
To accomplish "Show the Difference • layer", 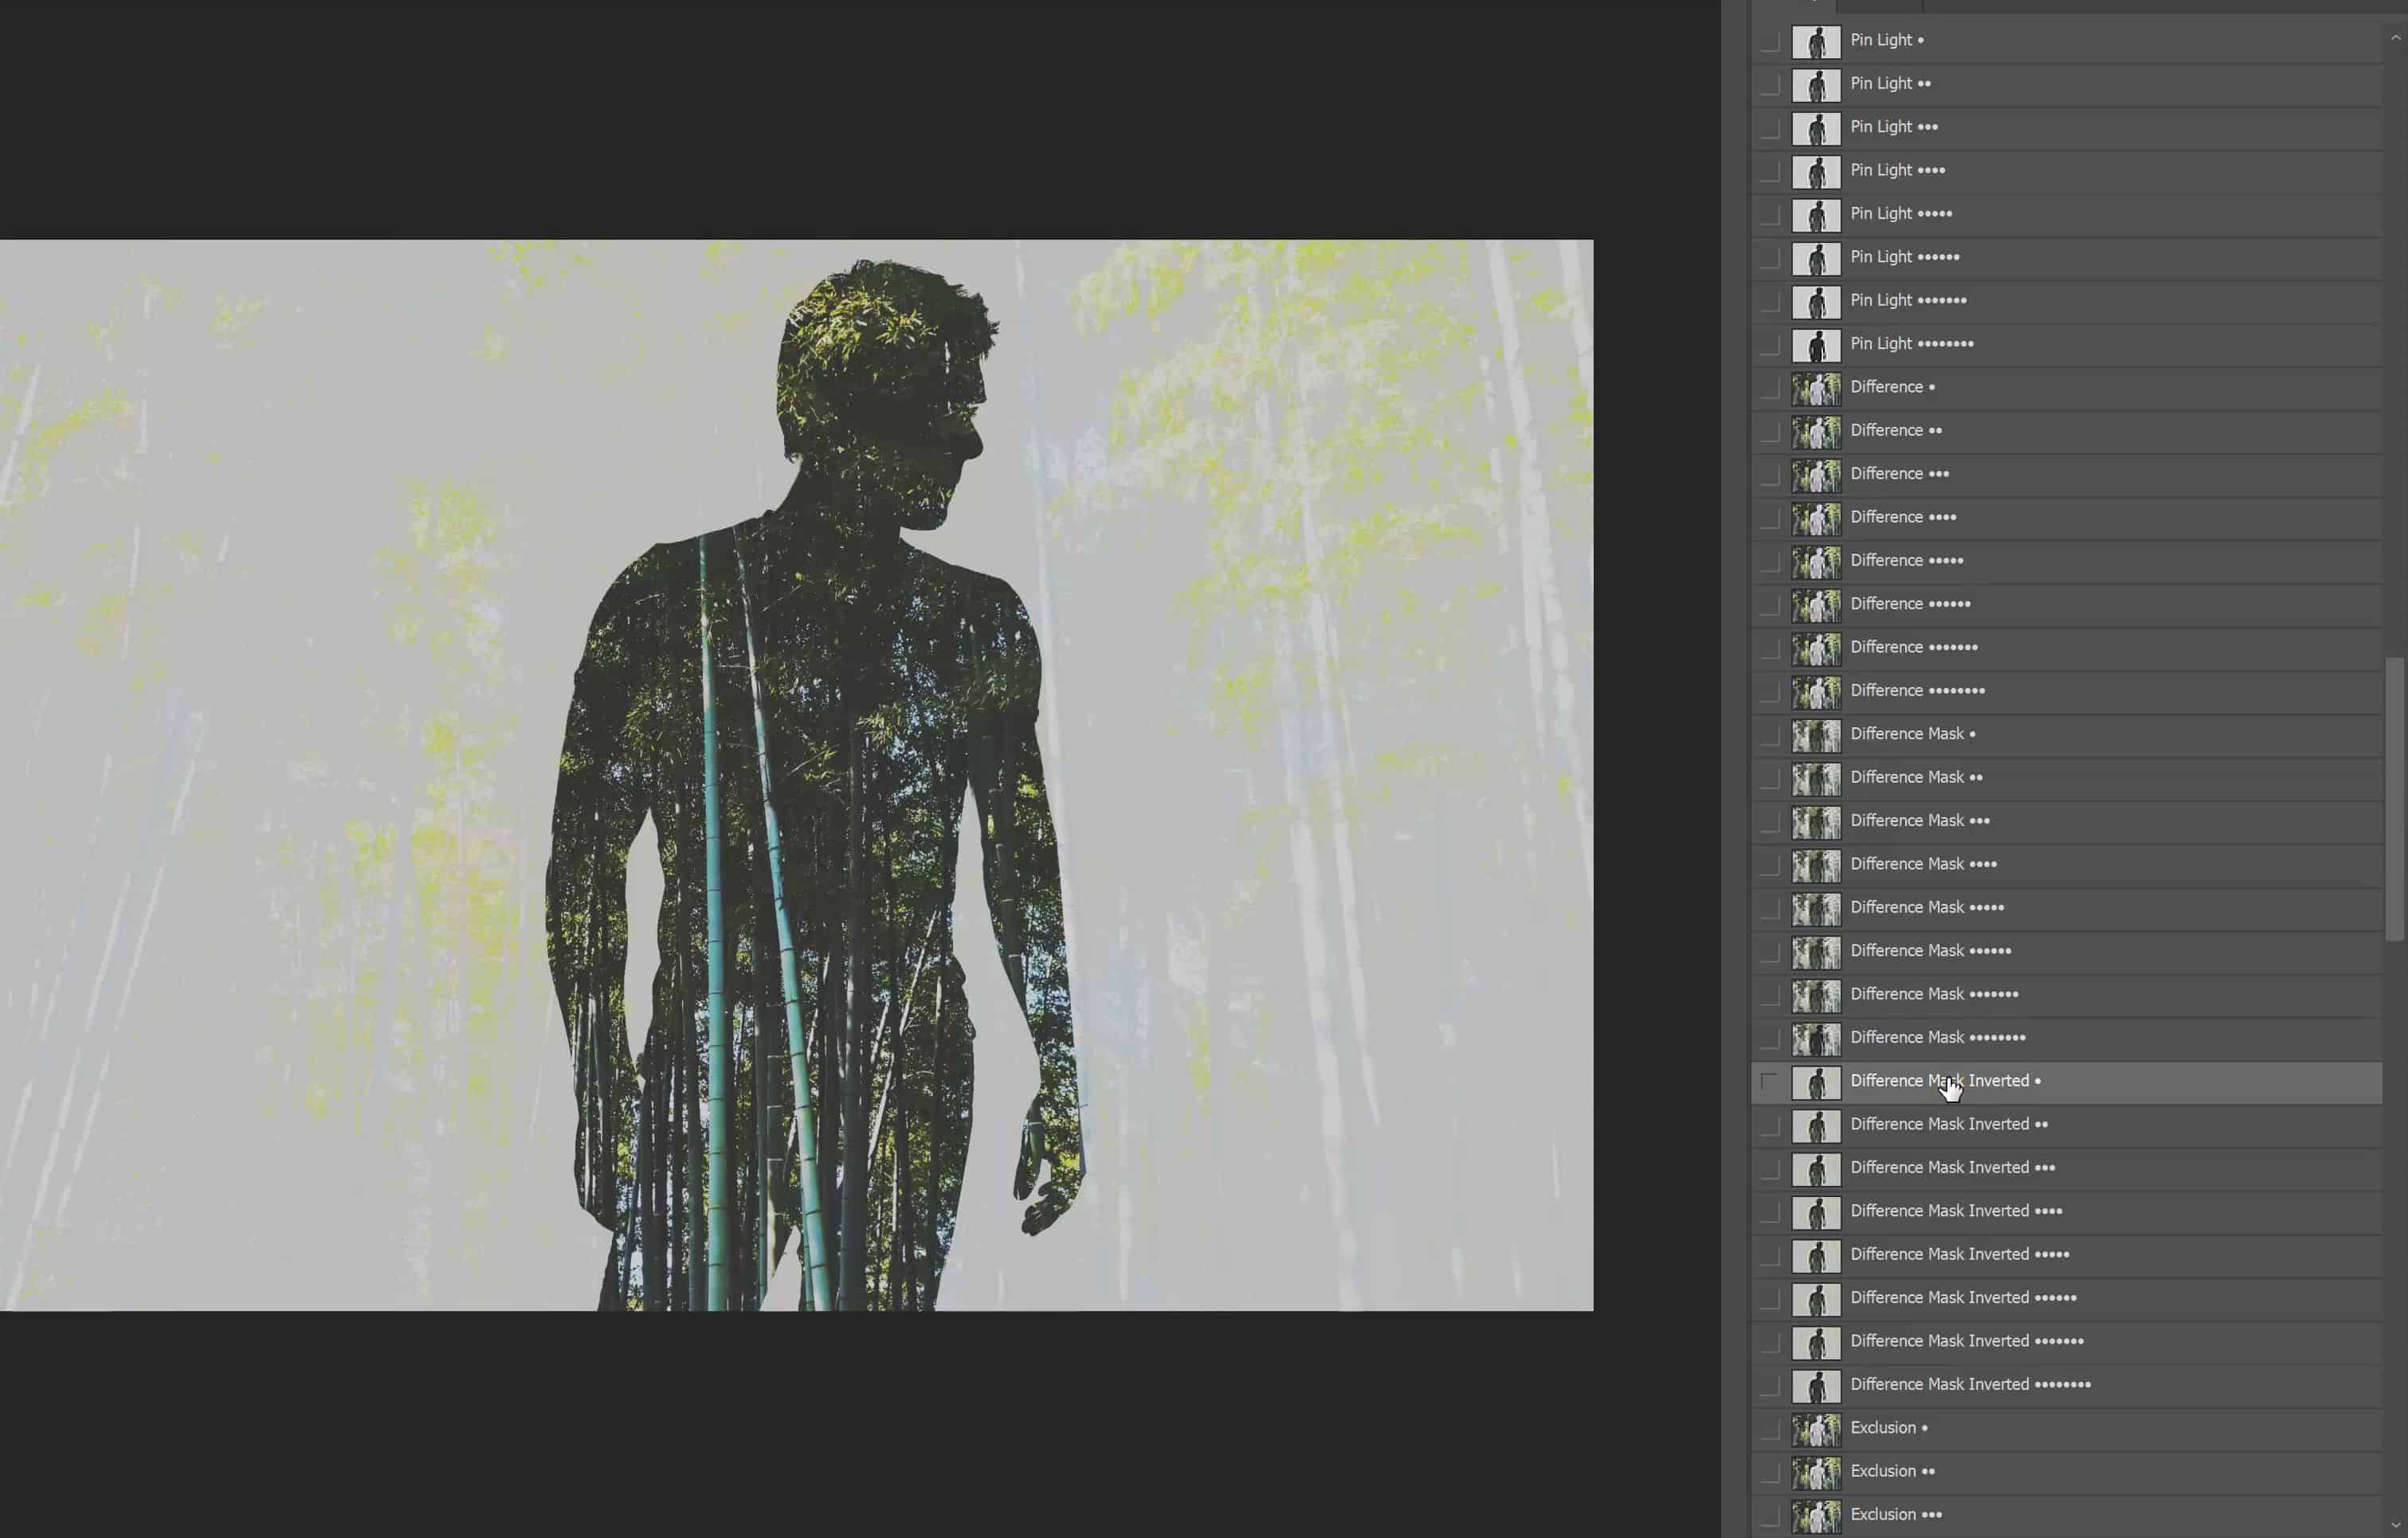I will (x=1770, y=389).
